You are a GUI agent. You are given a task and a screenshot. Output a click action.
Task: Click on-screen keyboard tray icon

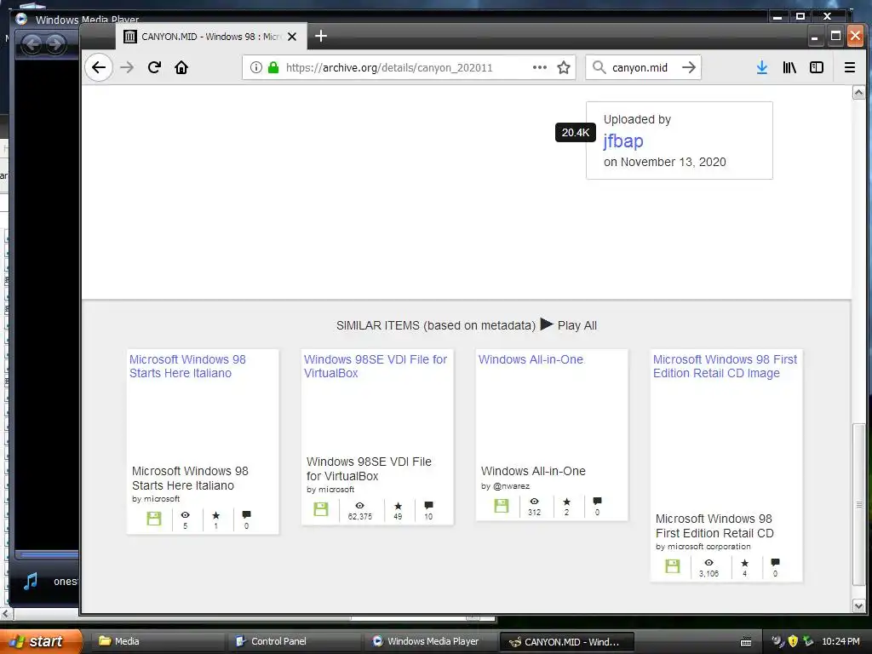point(746,642)
